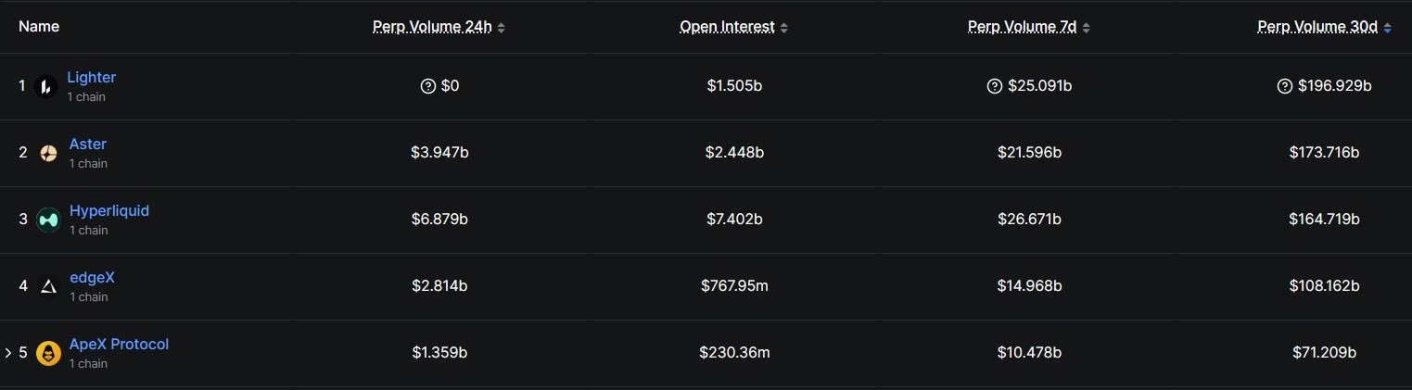1412x390 pixels.
Task: Click the edgeX protocol logo icon
Action: point(48,286)
